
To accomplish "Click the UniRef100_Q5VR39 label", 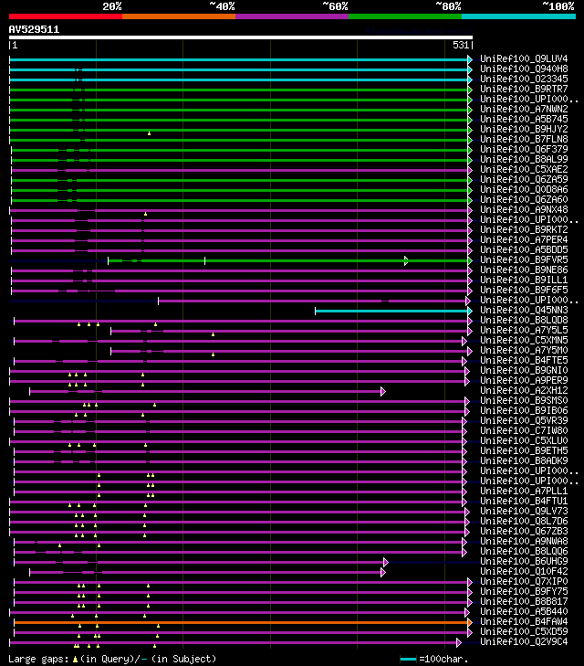I will tap(524, 421).
